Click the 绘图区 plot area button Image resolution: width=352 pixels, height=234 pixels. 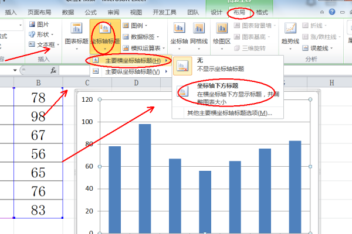222,36
